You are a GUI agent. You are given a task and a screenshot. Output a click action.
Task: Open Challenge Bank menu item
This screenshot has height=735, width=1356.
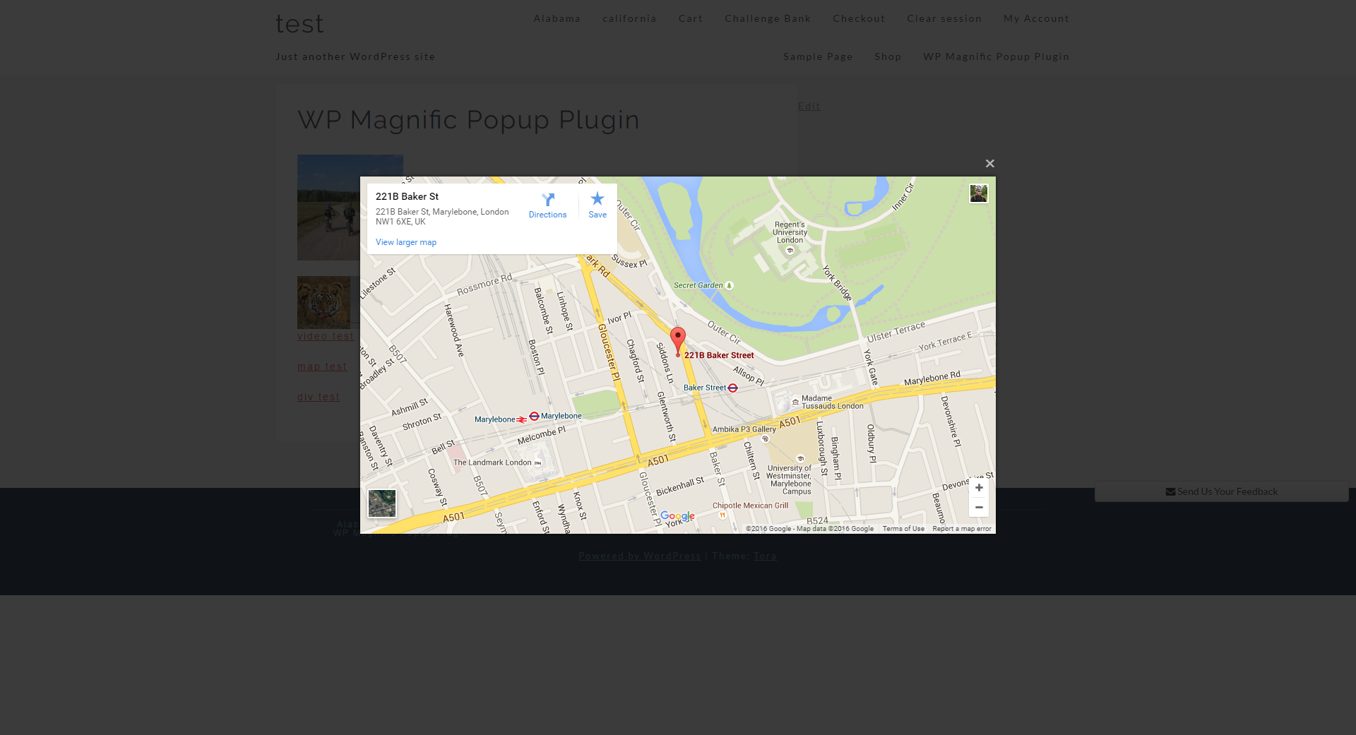(768, 18)
